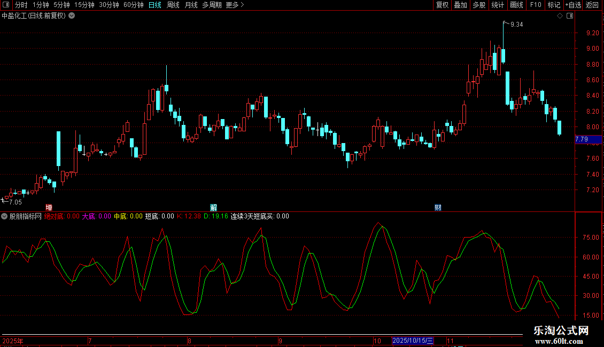Click the 短底: 0.00 indicator value

tap(159, 216)
